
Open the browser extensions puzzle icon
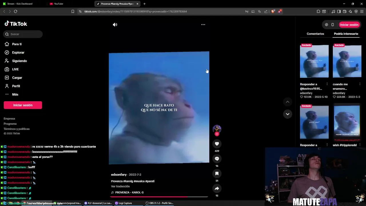318,11
